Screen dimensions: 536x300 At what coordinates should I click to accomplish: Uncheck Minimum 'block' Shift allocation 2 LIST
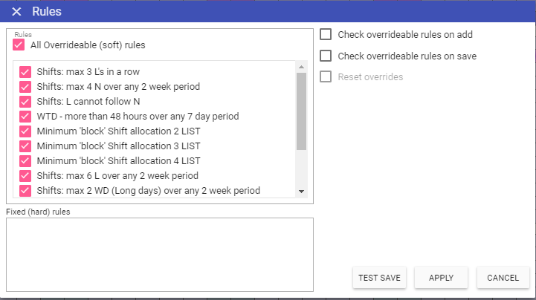(25, 131)
